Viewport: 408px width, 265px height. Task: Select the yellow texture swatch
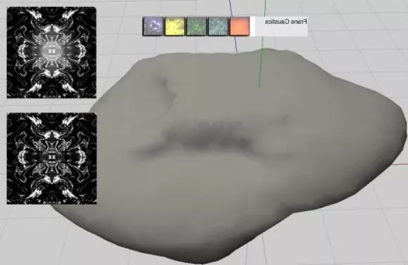(x=174, y=26)
